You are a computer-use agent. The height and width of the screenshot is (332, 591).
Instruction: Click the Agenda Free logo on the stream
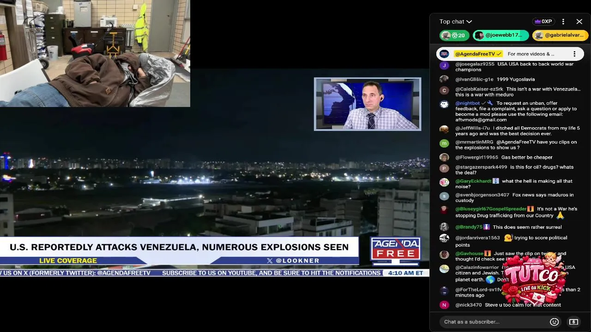(396, 251)
